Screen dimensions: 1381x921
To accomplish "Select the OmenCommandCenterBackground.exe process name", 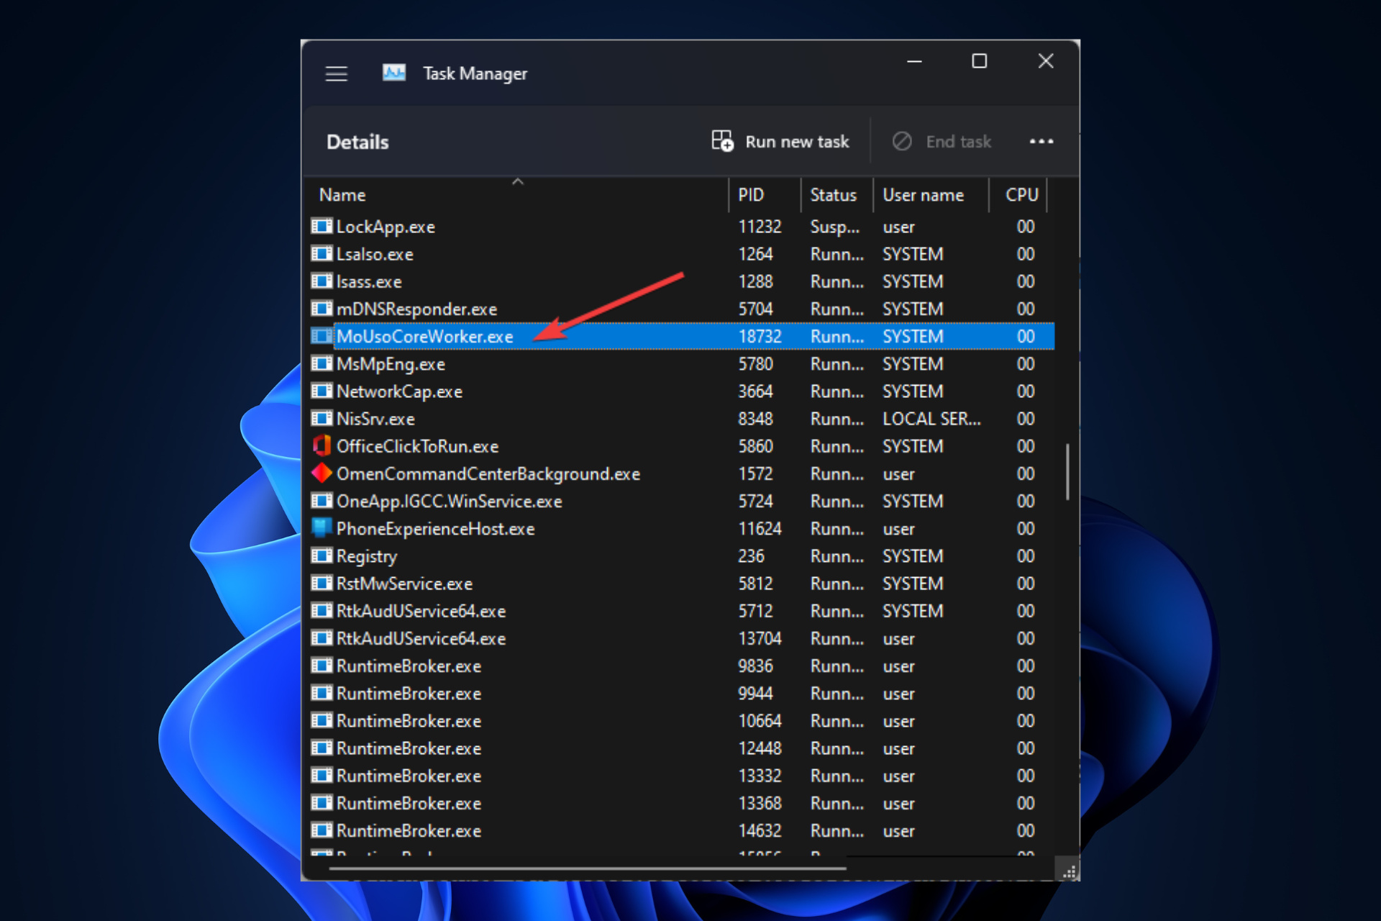I will click(x=488, y=473).
